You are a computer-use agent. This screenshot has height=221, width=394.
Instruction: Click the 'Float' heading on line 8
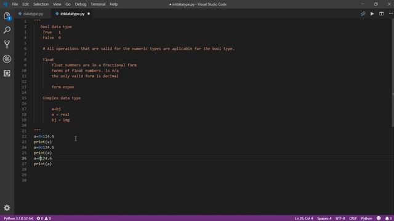[x=48, y=60]
